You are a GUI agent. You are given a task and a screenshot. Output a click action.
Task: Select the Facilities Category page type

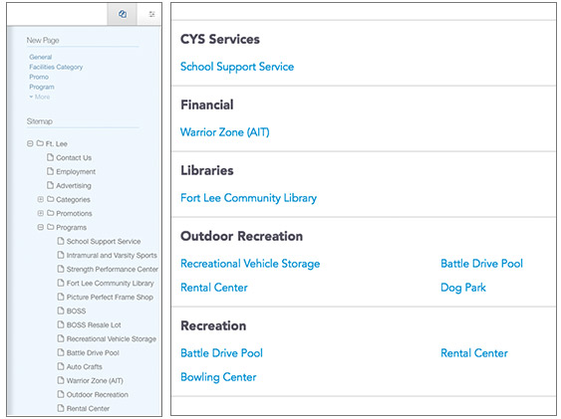(x=56, y=67)
